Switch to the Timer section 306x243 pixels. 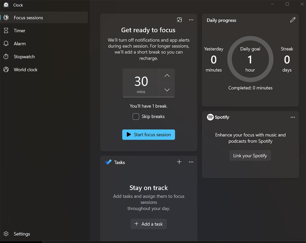(x=19, y=30)
